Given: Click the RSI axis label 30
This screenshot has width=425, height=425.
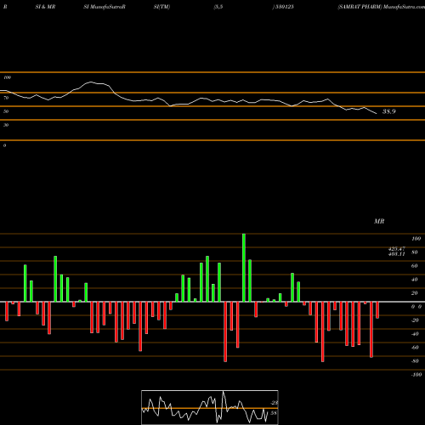Looking at the screenshot, I should pyautogui.click(x=6, y=125).
